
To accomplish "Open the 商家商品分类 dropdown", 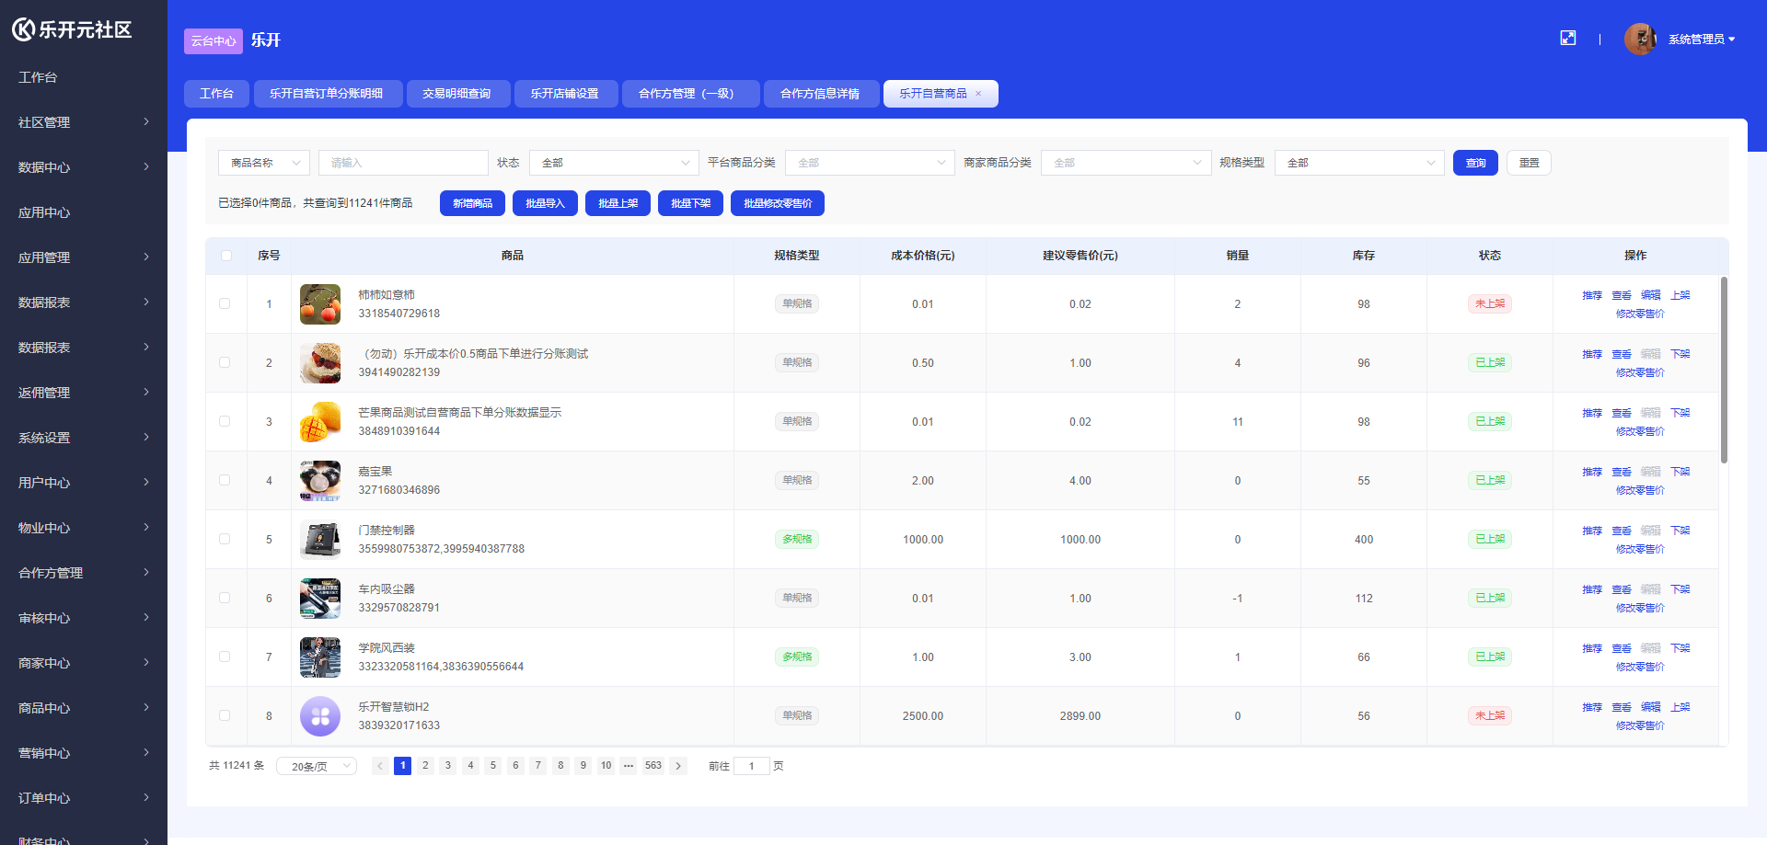I will (x=1126, y=163).
